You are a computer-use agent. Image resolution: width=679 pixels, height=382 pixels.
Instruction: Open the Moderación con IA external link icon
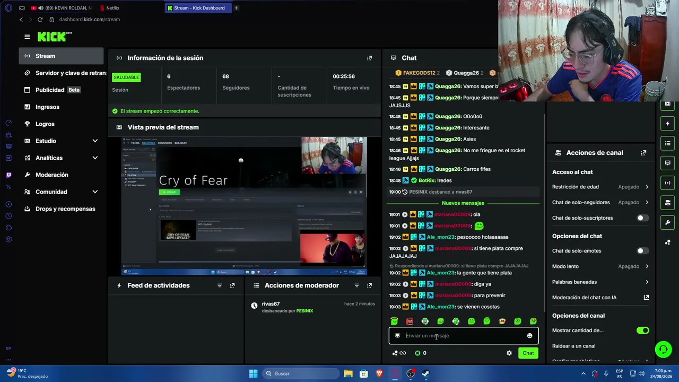coord(646,298)
